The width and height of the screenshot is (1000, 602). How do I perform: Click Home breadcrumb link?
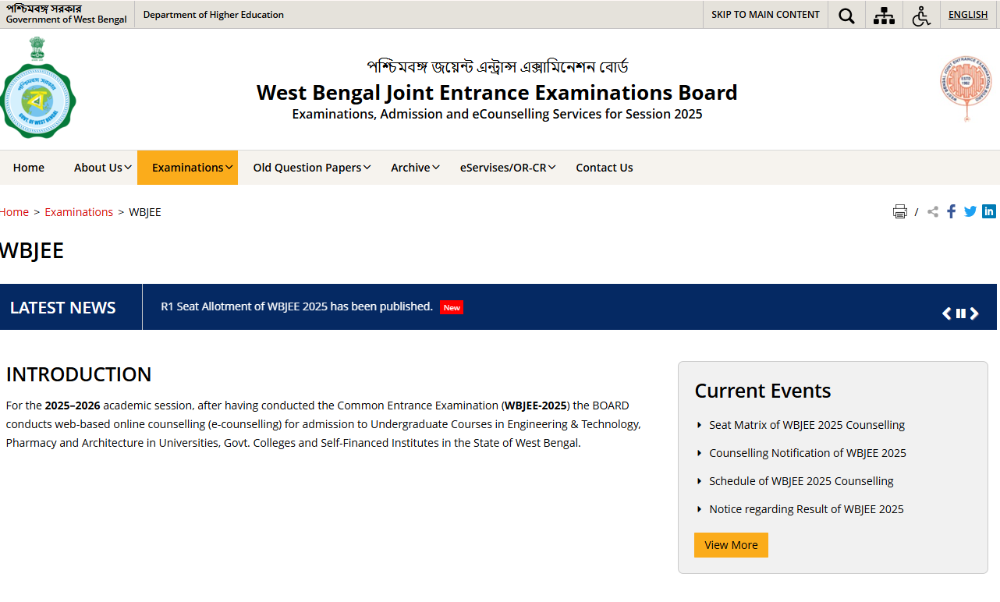click(14, 212)
